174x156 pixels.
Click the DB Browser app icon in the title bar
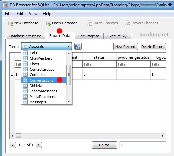[5, 5]
